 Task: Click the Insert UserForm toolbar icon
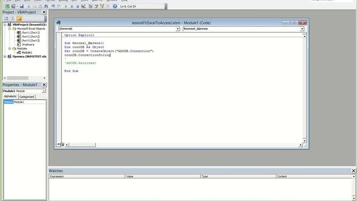point(13,6)
